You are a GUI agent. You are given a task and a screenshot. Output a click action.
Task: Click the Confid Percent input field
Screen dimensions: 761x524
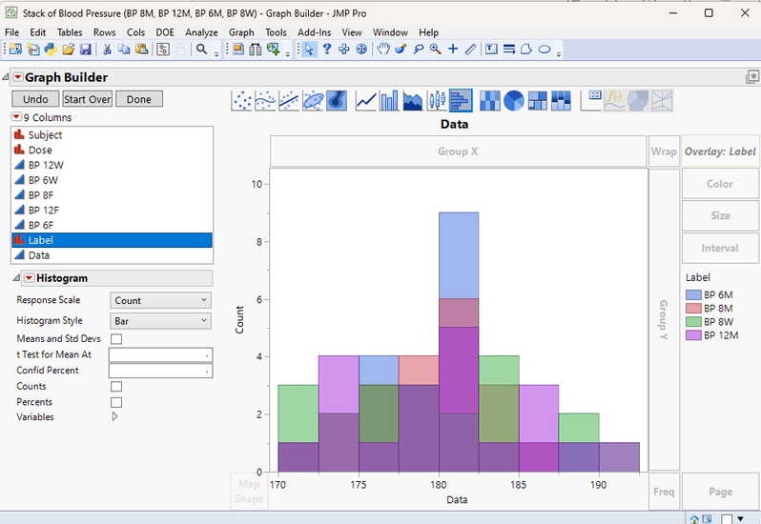point(160,371)
